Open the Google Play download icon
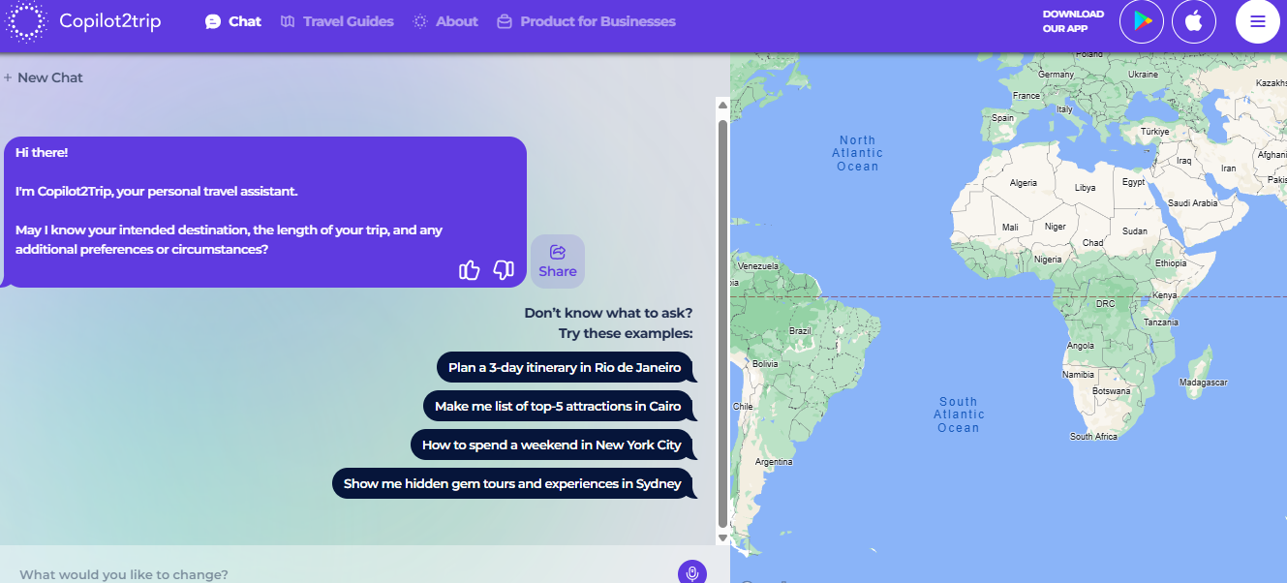This screenshot has height=583, width=1287. point(1142,21)
